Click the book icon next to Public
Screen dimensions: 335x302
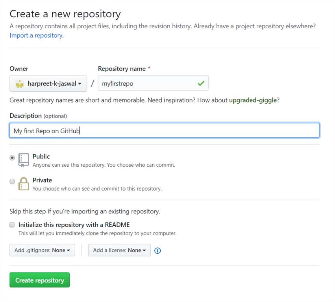tap(24, 158)
